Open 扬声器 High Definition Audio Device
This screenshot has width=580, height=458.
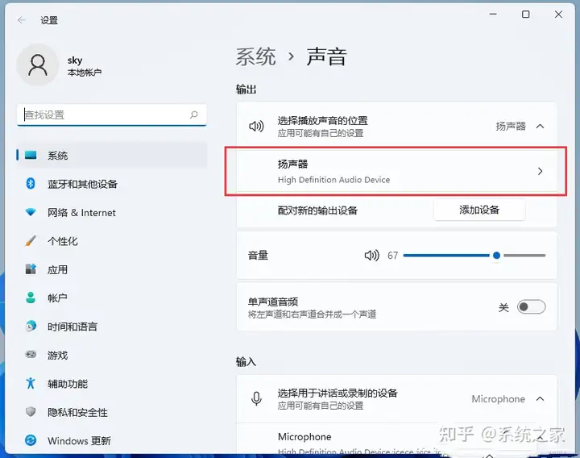(x=397, y=171)
